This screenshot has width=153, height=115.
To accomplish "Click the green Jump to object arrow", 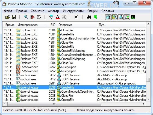I will click(96, 17).
